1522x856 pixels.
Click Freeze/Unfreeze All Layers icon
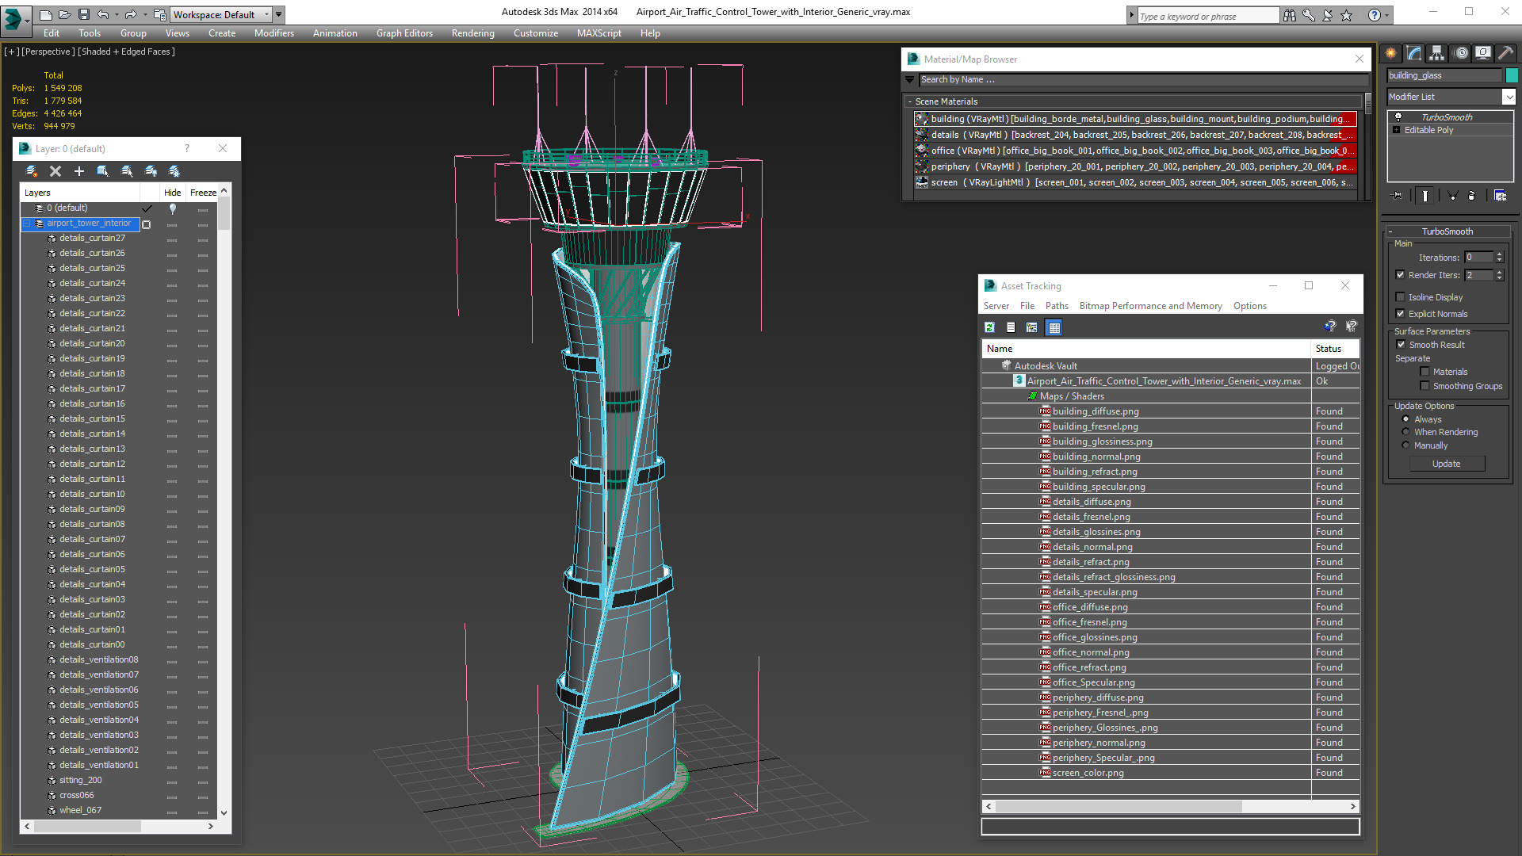click(174, 171)
